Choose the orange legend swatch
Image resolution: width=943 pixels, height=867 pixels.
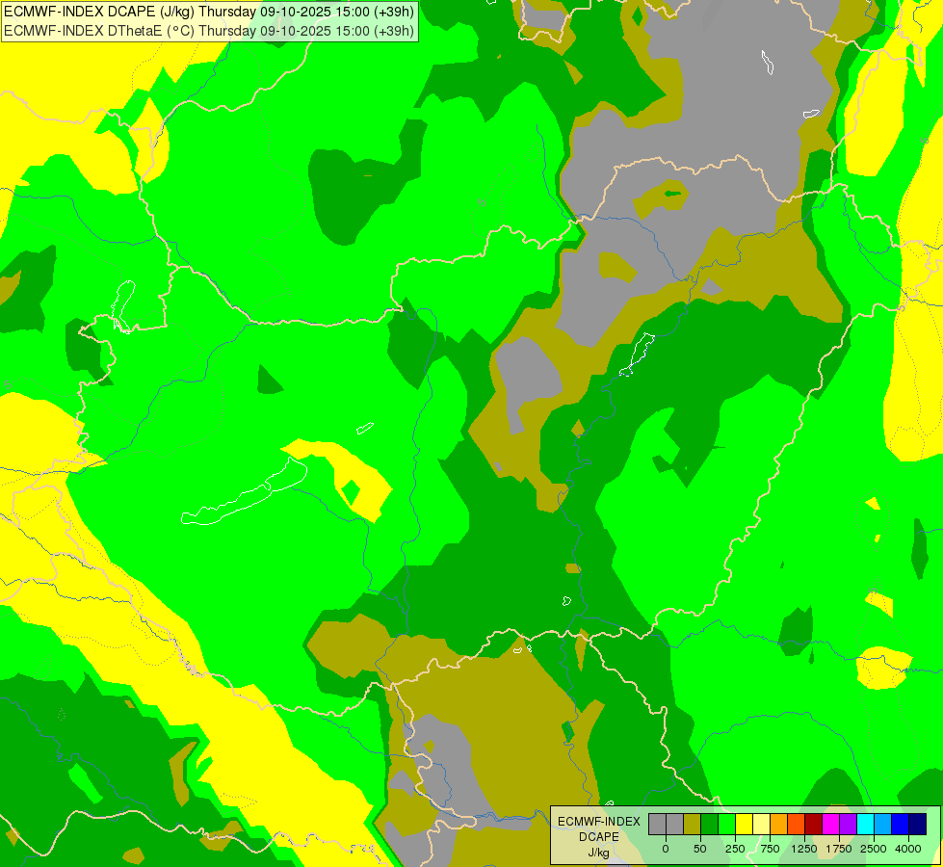click(779, 825)
